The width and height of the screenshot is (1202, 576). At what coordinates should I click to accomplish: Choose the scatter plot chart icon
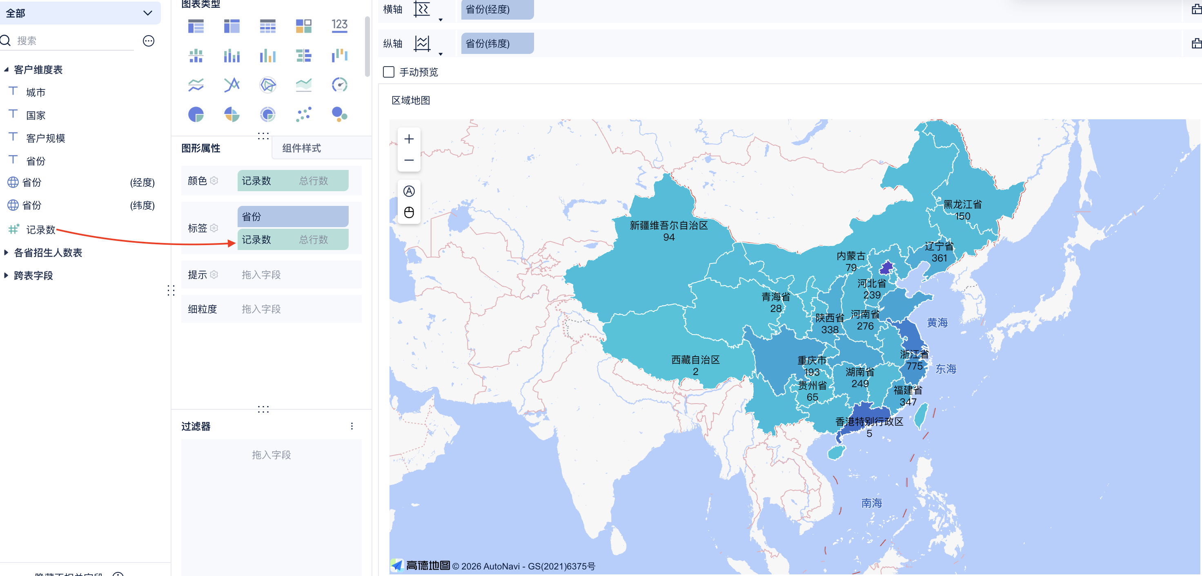tap(303, 114)
